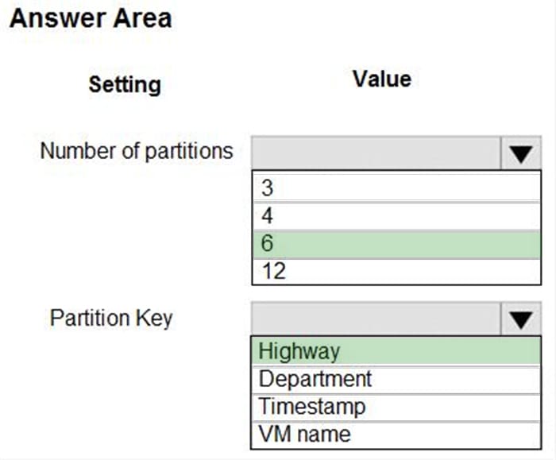The height and width of the screenshot is (460, 556).
Task: Click the green-highlighted partition key option
Action: [x=396, y=351]
